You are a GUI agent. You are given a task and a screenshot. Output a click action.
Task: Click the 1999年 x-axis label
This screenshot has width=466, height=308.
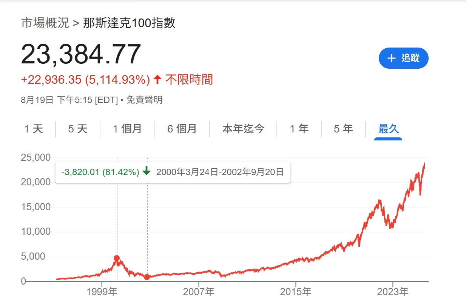point(102,291)
